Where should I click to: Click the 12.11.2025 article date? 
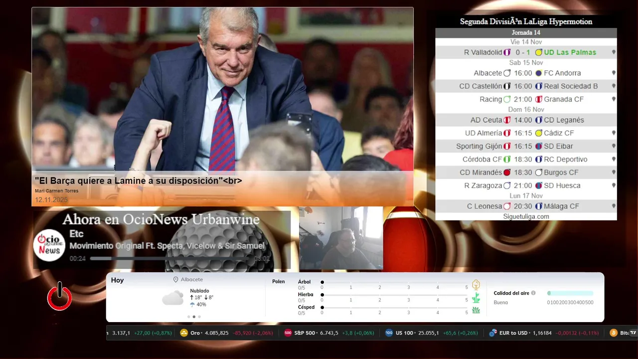(51, 200)
